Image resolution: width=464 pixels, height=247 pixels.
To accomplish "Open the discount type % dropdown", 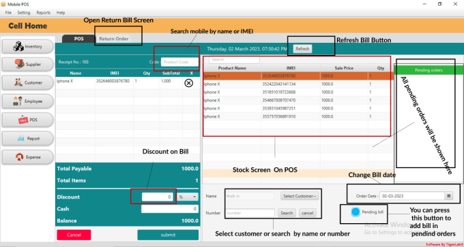I will click(x=188, y=197).
